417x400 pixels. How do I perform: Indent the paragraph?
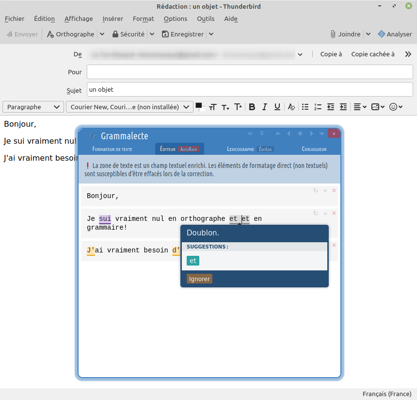tap(343, 107)
